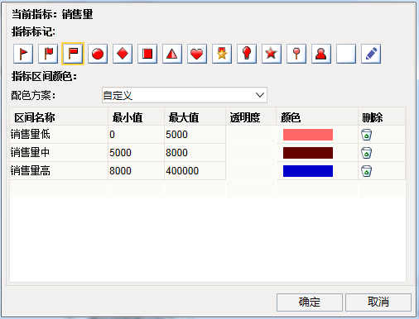This screenshot has width=419, height=319.
Task: Click the 取消 button
Action: pos(378,302)
